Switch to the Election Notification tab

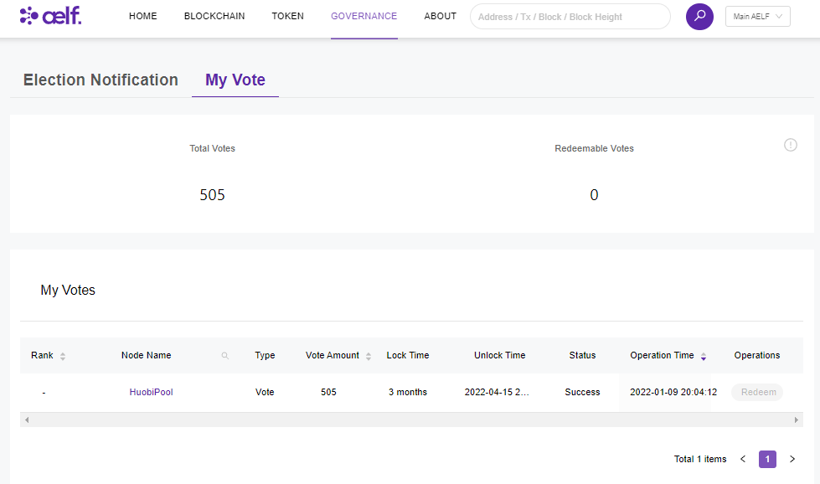pyautogui.click(x=101, y=80)
